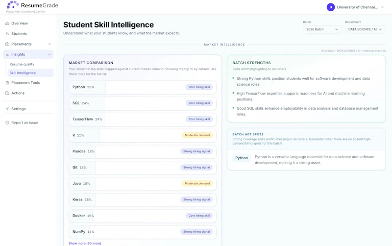Viewport: 392px width, 246px height.
Task: Click the Placements briefcase icon
Action: pos(7,44)
